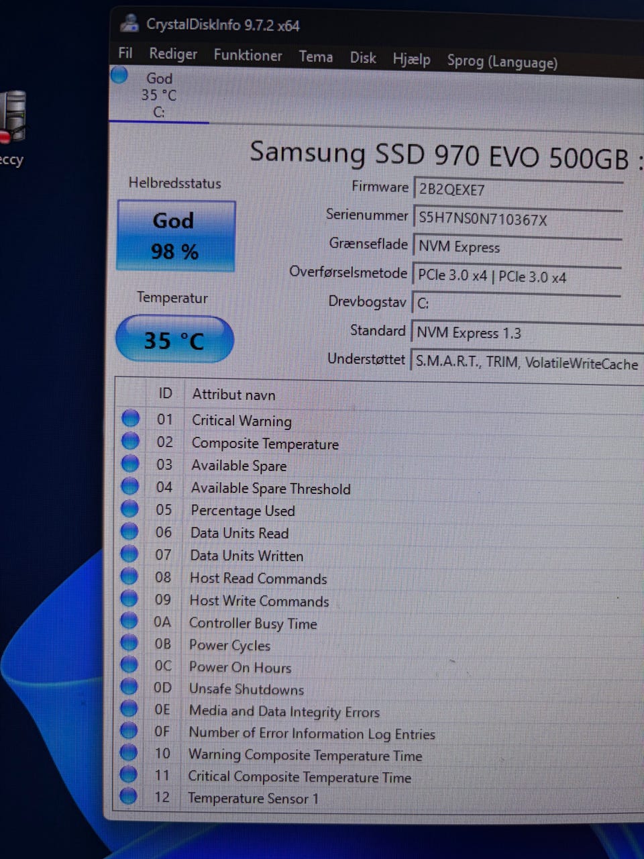This screenshot has height=859, width=644.
Task: Click the Overførselsmetode field PCIe 3.0 x4
Action: click(517, 276)
